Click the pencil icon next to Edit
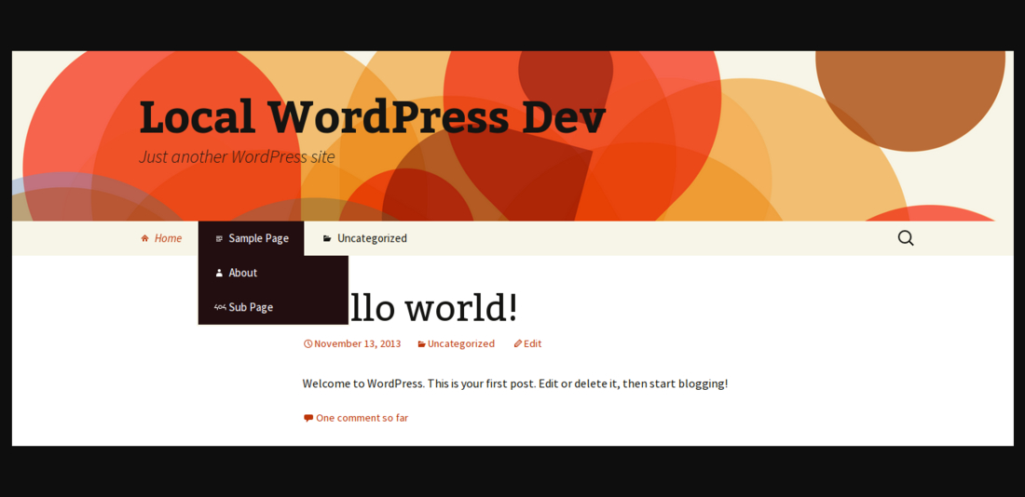This screenshot has width=1025, height=497. (x=518, y=344)
